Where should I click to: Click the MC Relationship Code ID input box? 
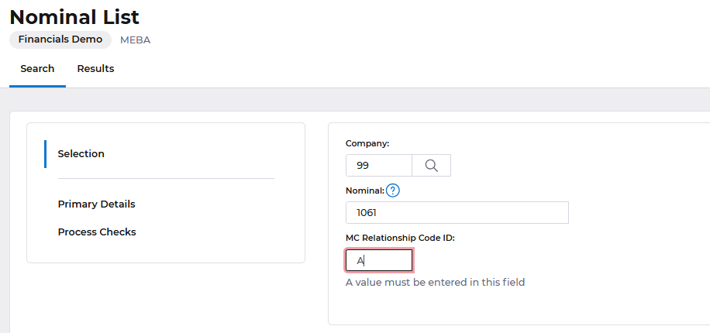point(379,261)
